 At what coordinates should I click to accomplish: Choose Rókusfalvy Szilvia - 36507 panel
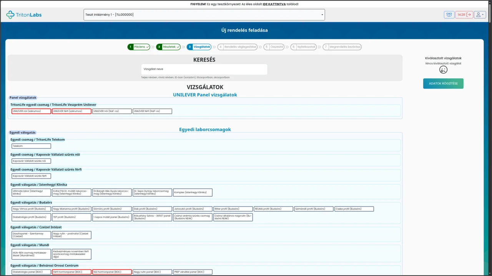(152, 217)
